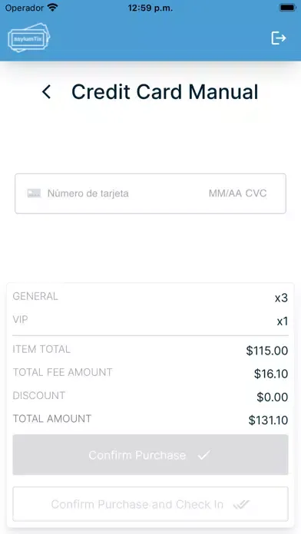This screenshot has width=301, height=534.
Task: Tap the ITEM TOTAL value $115.00
Action: tap(267, 351)
